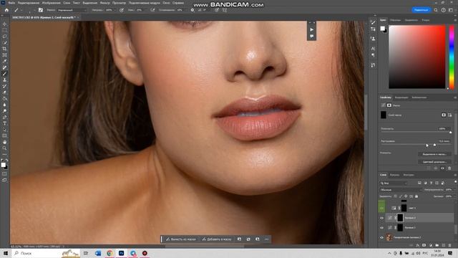Screen dimensions: 458x258
Task: Switch to the Каналы tab
Action: tap(394, 175)
